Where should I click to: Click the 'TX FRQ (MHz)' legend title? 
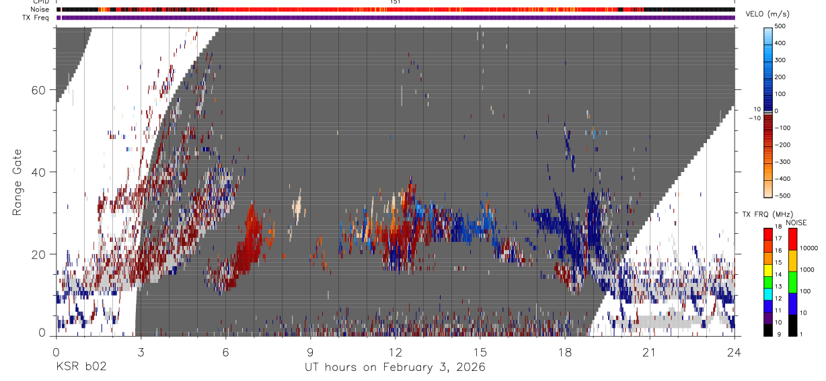[x=767, y=214]
